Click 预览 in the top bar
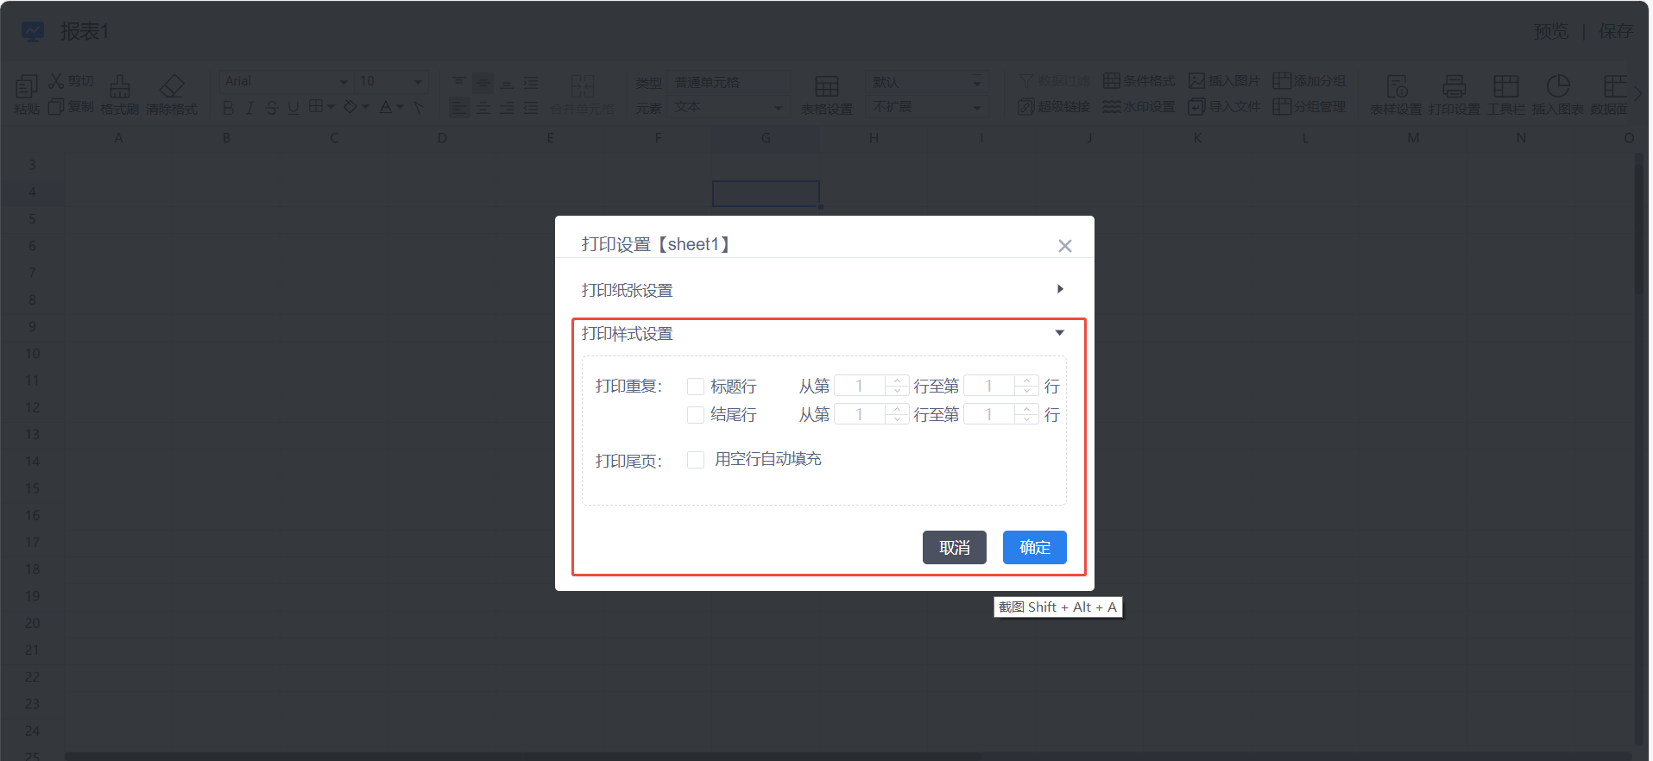The image size is (1653, 761). pos(1551,32)
